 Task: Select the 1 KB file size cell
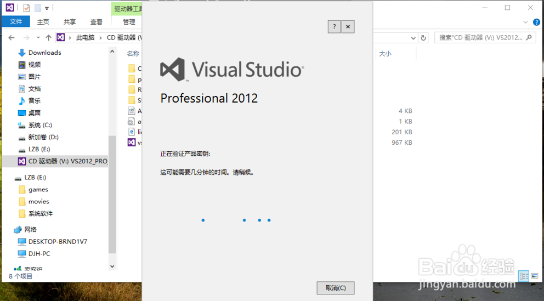[x=405, y=121]
